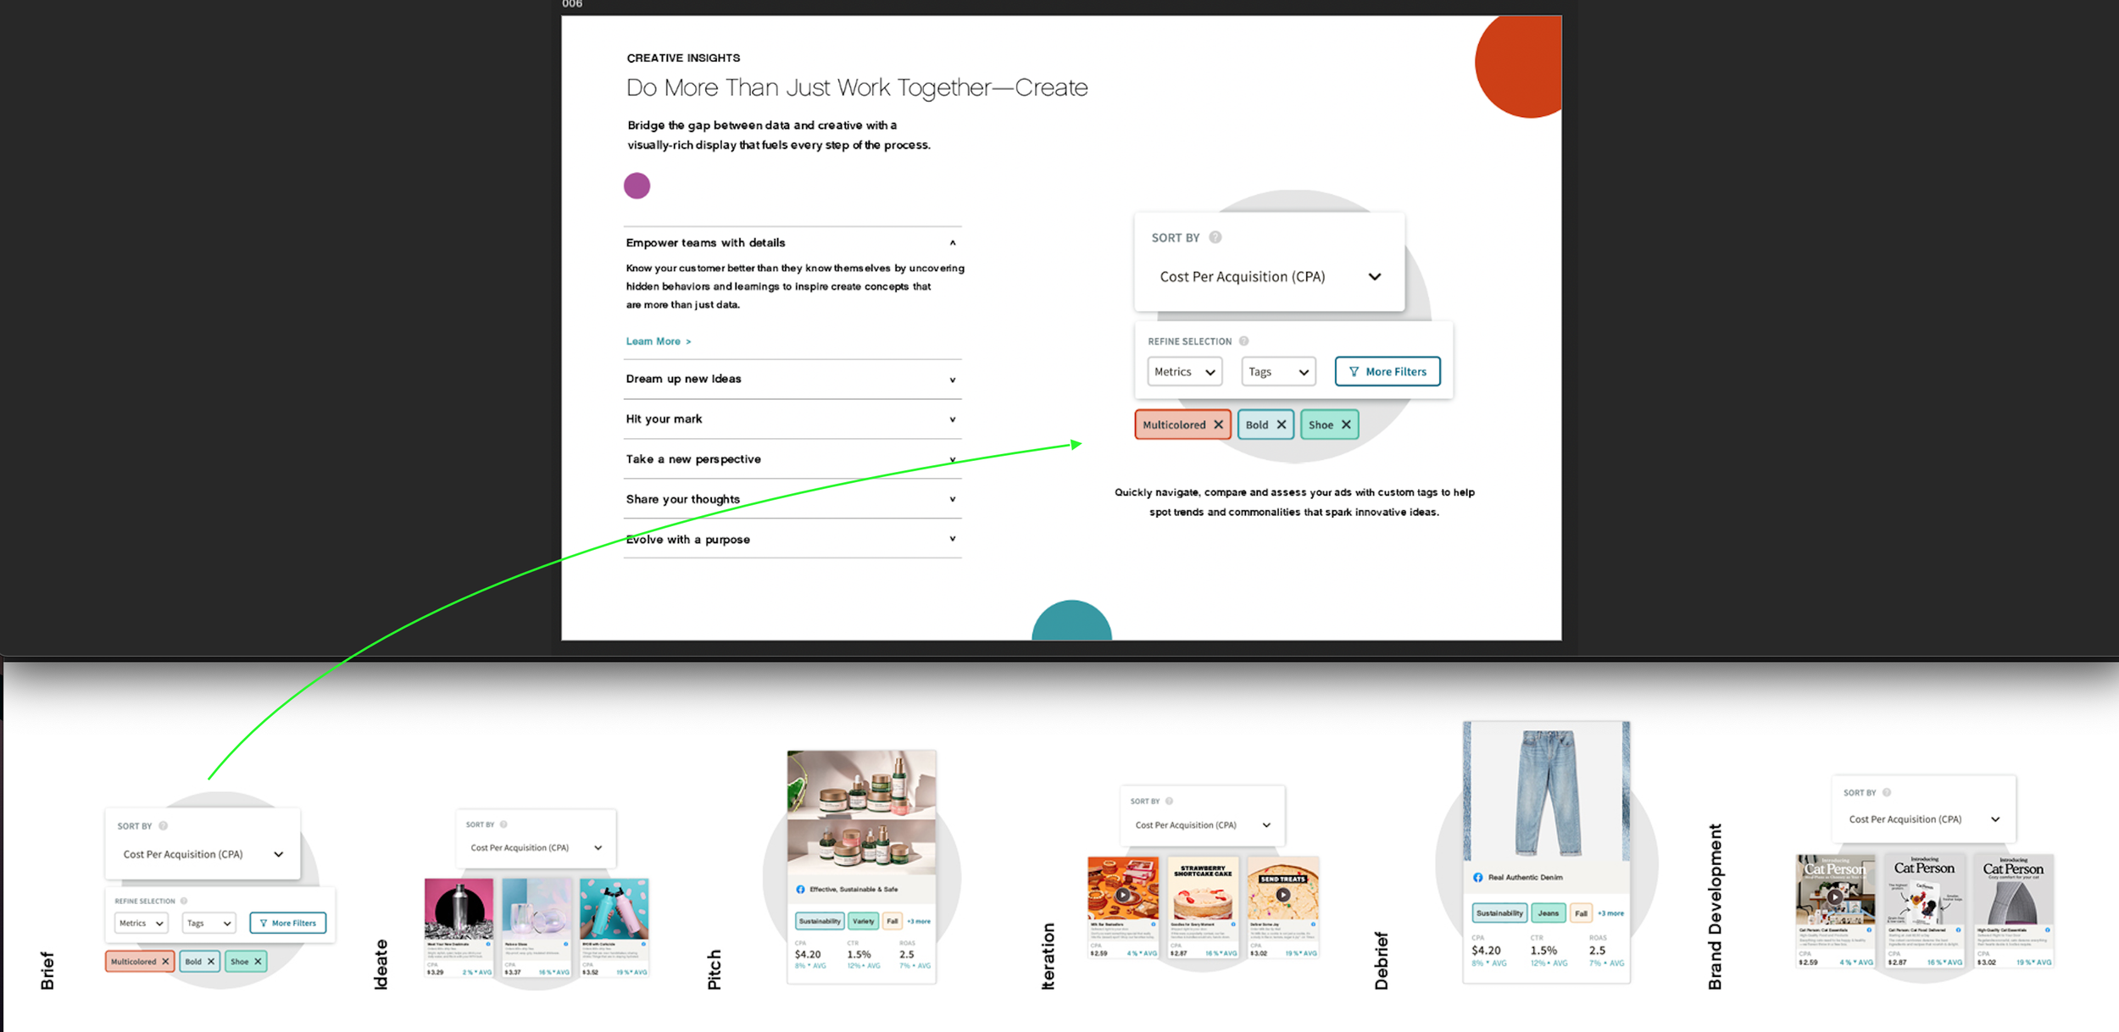Image resolution: width=2119 pixels, height=1032 pixels.
Task: Remove the large Multicolored tag chip
Action: tap(1218, 424)
